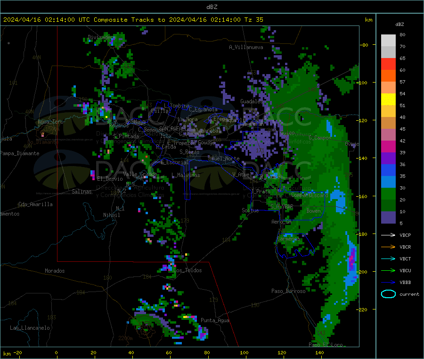
Task: Click the 'Divisadero' place label on the map
Action: point(102,37)
